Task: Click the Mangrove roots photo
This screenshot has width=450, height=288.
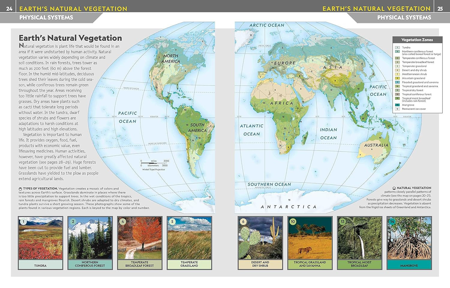Action: click(409, 238)
